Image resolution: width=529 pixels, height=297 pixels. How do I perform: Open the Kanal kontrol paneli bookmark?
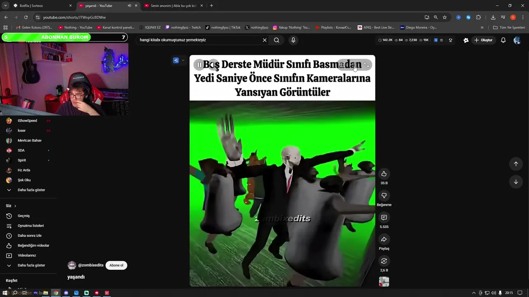pos(116,28)
